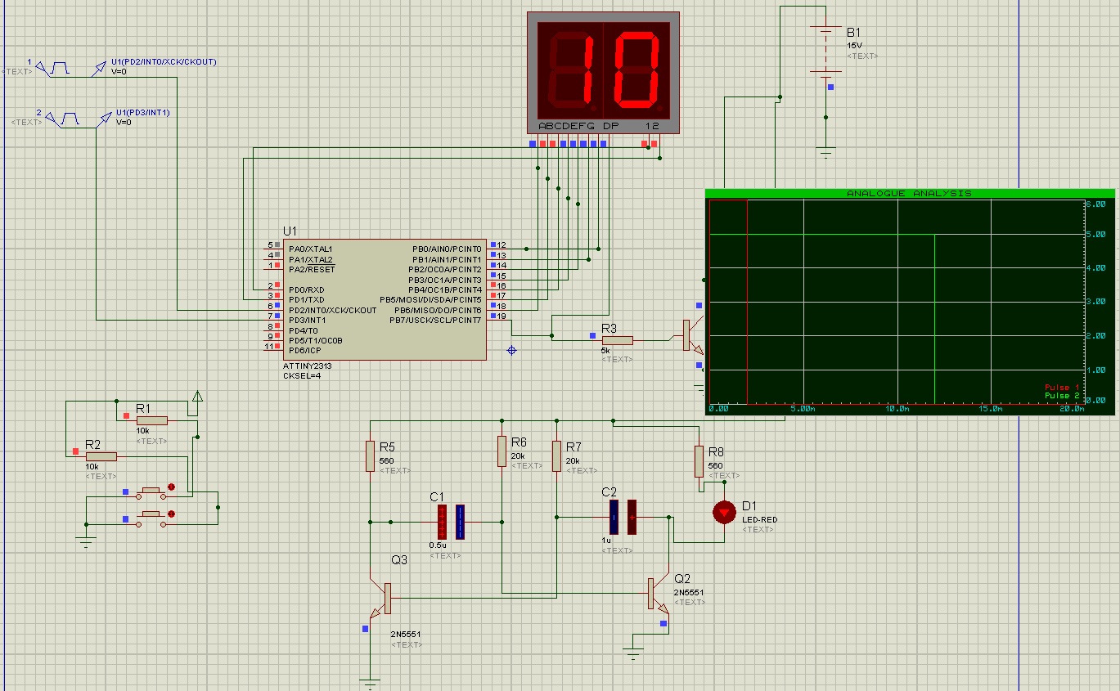Select capacitor C1
1120x691 pixels.
tap(451, 522)
